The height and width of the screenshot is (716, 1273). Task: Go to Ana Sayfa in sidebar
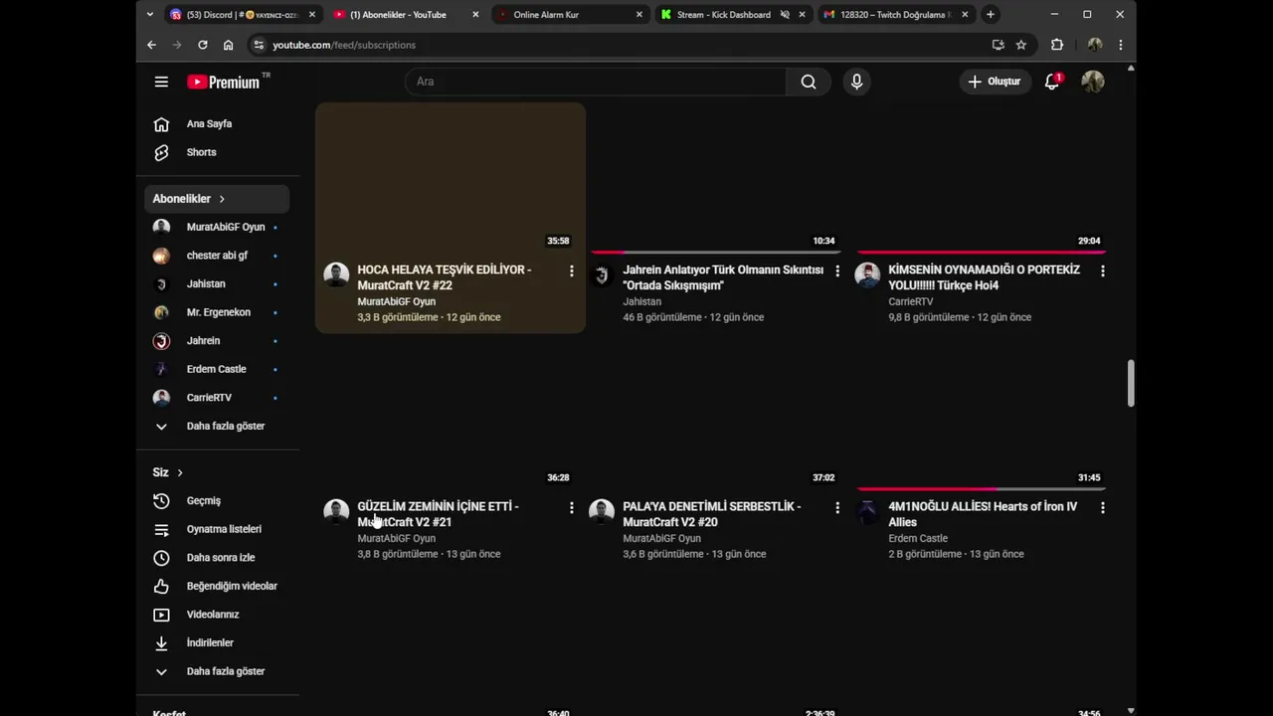[x=218, y=124]
